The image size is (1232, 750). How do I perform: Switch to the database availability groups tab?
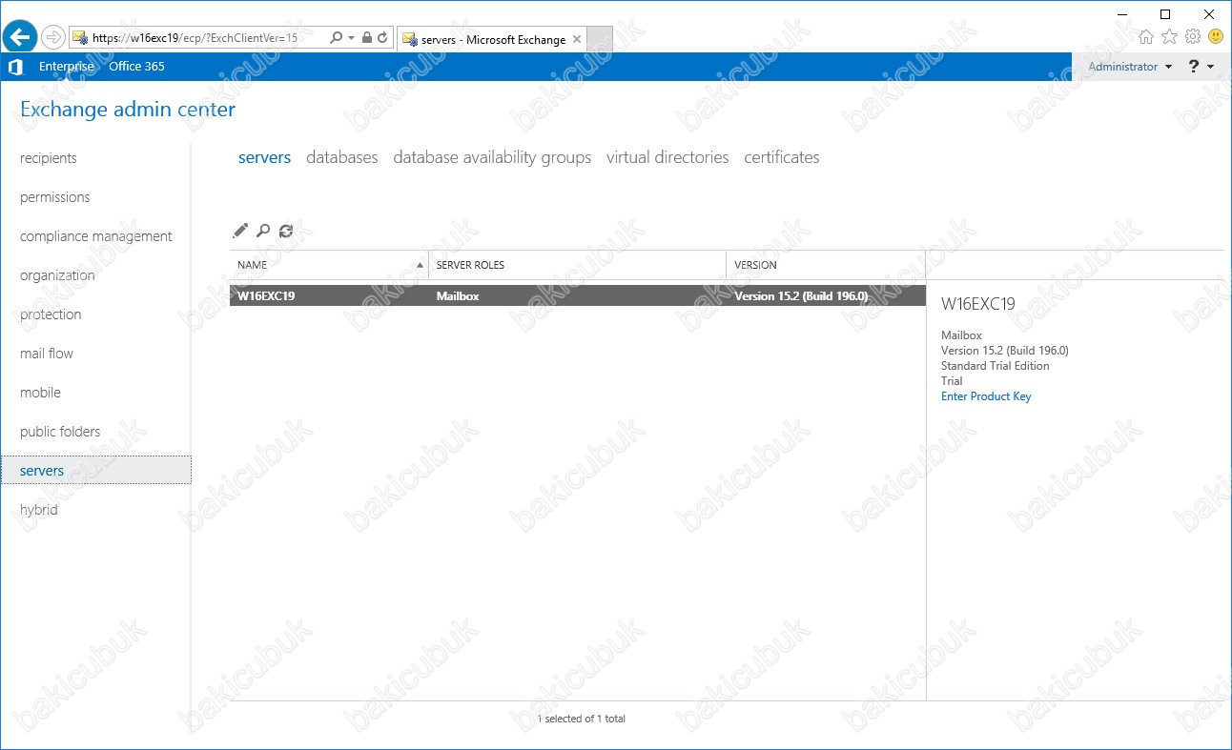pyautogui.click(x=492, y=157)
